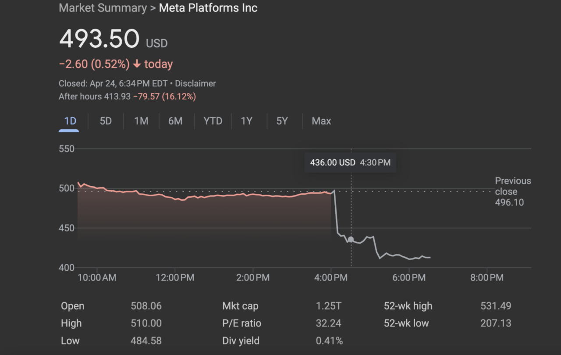Click the P/E ratio value 32.24

329,323
